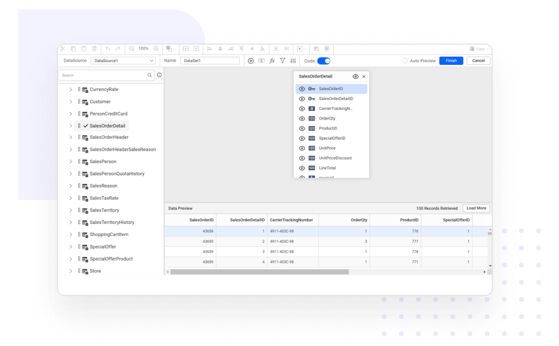Enable the Auto Preview checkbox
Viewport: 559px width, 346px height.
405,61
